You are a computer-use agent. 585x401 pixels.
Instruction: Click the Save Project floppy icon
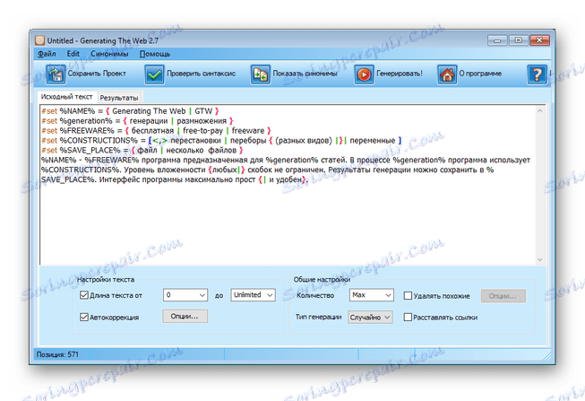pos(56,74)
